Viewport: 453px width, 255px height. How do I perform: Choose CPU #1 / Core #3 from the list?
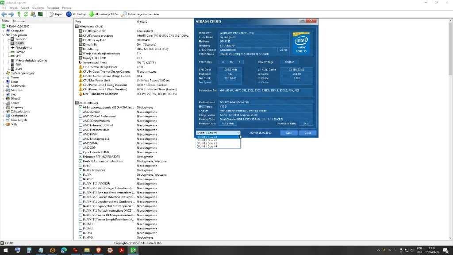pyautogui.click(x=218, y=143)
